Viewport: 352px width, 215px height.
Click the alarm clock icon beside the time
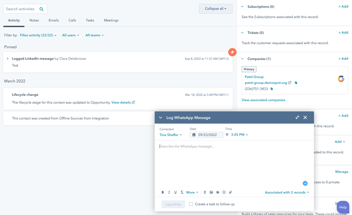coord(227,135)
